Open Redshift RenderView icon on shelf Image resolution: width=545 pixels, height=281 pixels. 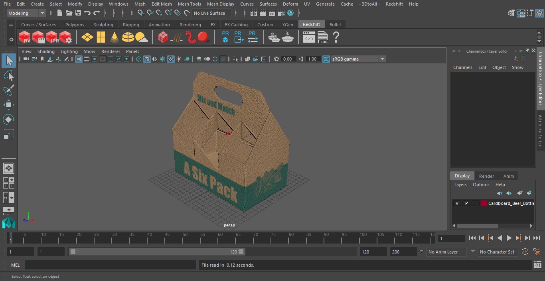tap(25, 37)
